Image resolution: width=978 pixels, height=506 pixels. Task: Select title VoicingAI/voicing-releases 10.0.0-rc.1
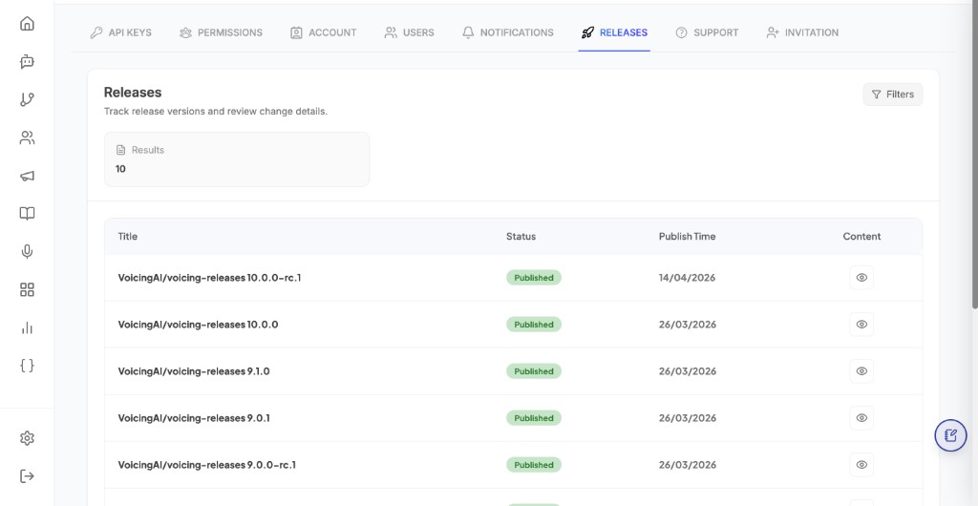(209, 278)
